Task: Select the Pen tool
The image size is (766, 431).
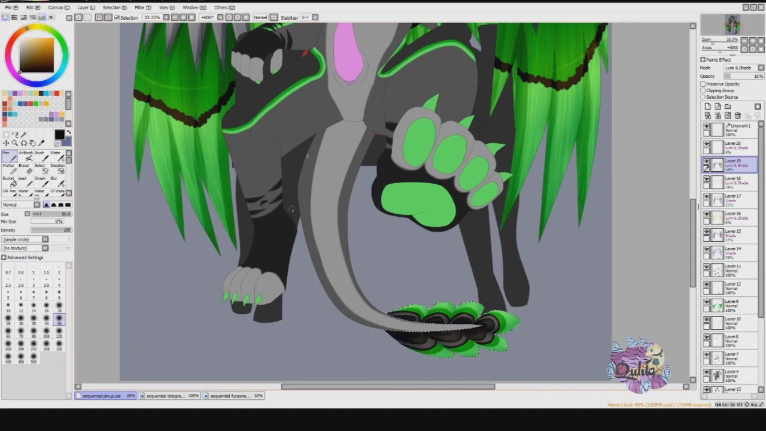Action: point(8,157)
